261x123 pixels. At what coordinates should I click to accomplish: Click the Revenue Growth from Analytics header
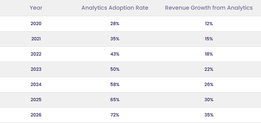pos(209,8)
